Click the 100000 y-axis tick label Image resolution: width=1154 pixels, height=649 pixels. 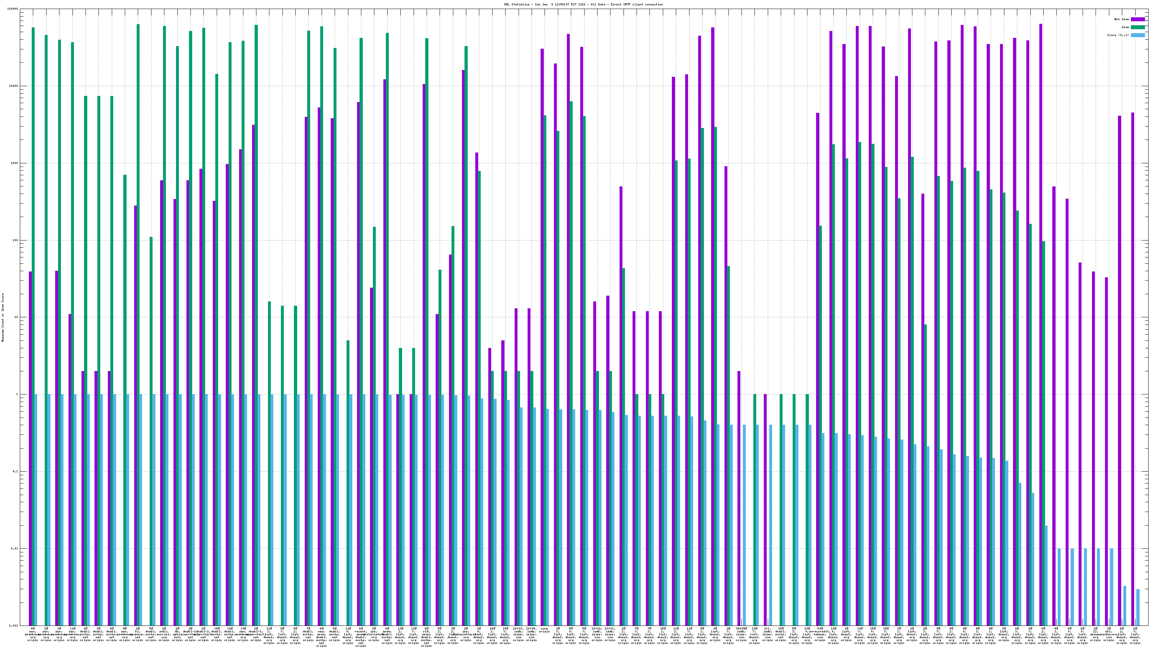tap(13, 9)
